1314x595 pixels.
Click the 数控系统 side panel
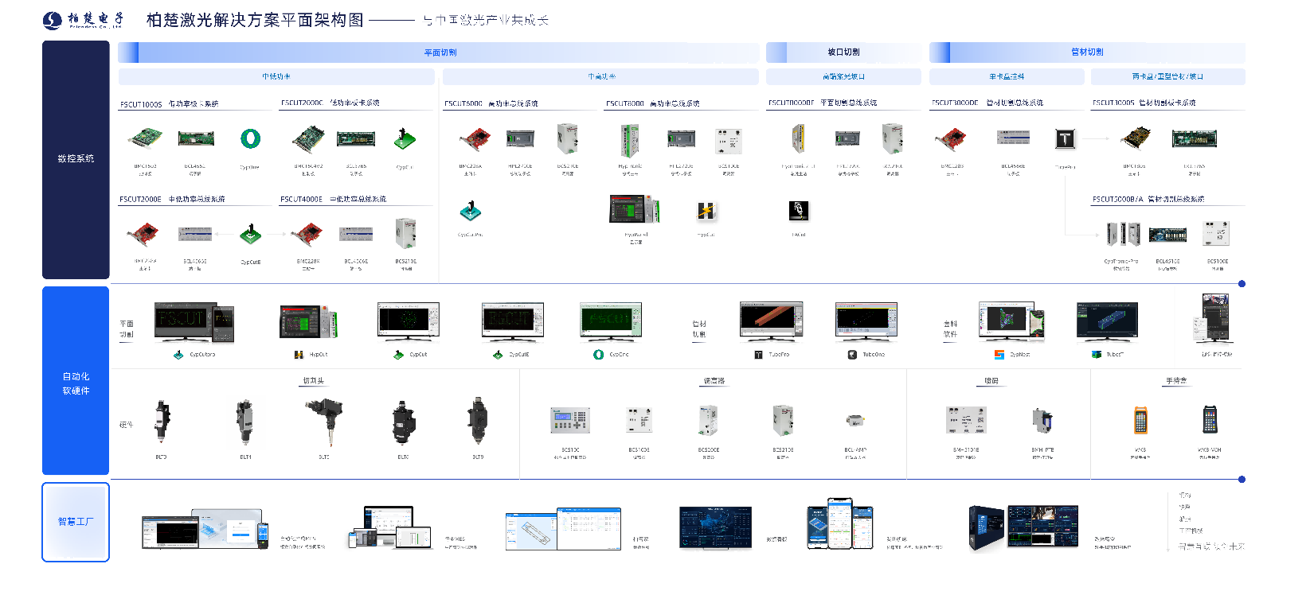(x=76, y=159)
